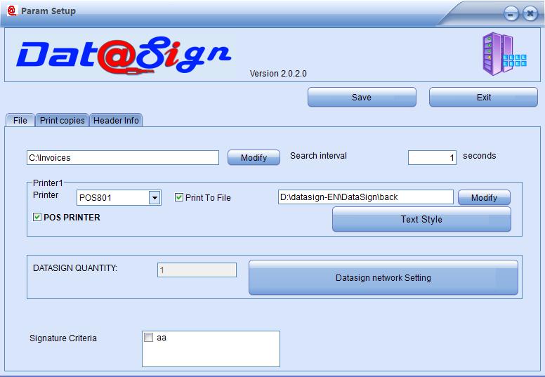545x377 pixels.
Task: Switch to the File tab
Action: pyautogui.click(x=20, y=120)
